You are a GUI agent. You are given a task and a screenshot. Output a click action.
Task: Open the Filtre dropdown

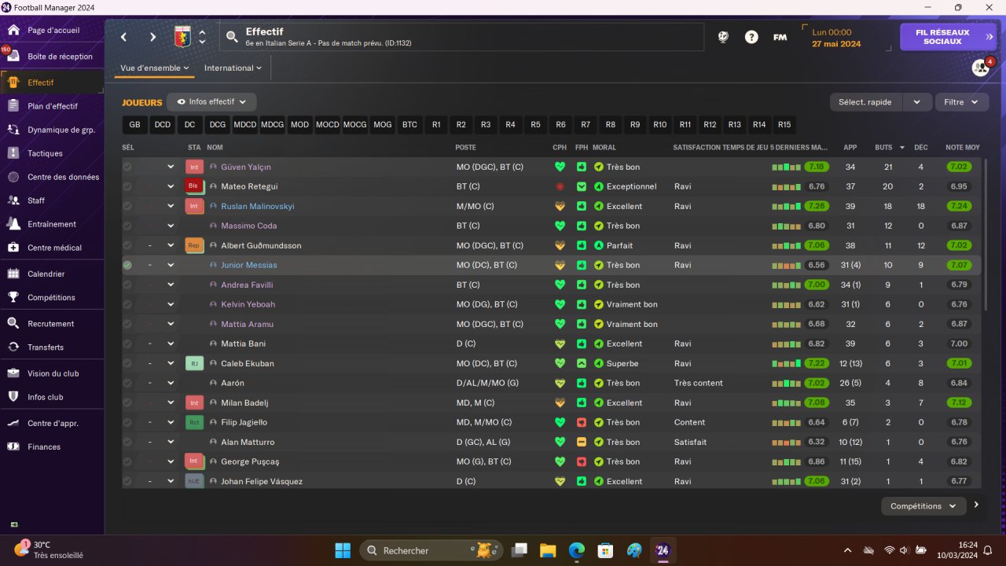point(962,102)
